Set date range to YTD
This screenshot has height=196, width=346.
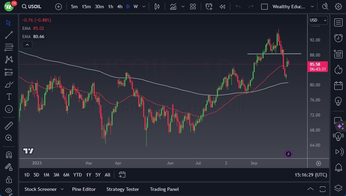78,175
